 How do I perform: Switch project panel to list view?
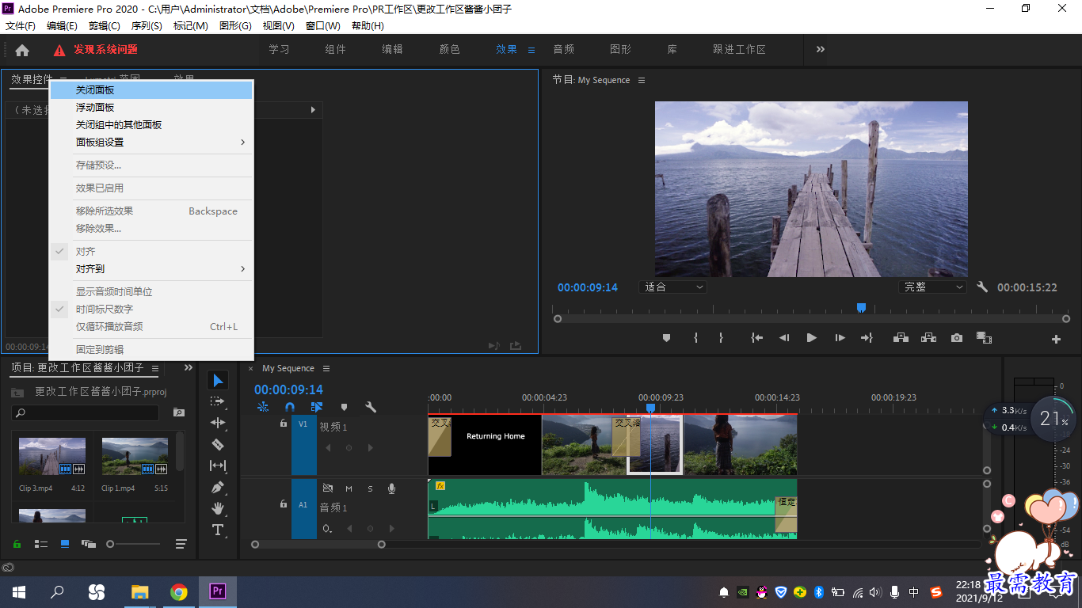click(x=40, y=544)
